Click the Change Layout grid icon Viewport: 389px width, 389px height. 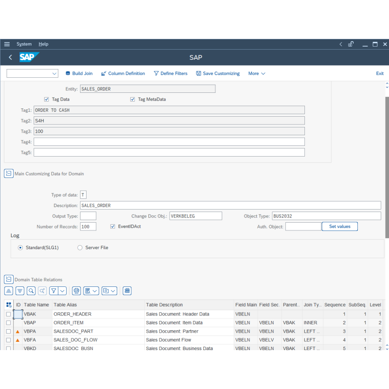tap(127, 291)
